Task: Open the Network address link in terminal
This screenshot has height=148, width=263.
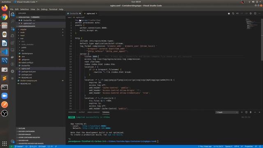Action: pos(97,128)
